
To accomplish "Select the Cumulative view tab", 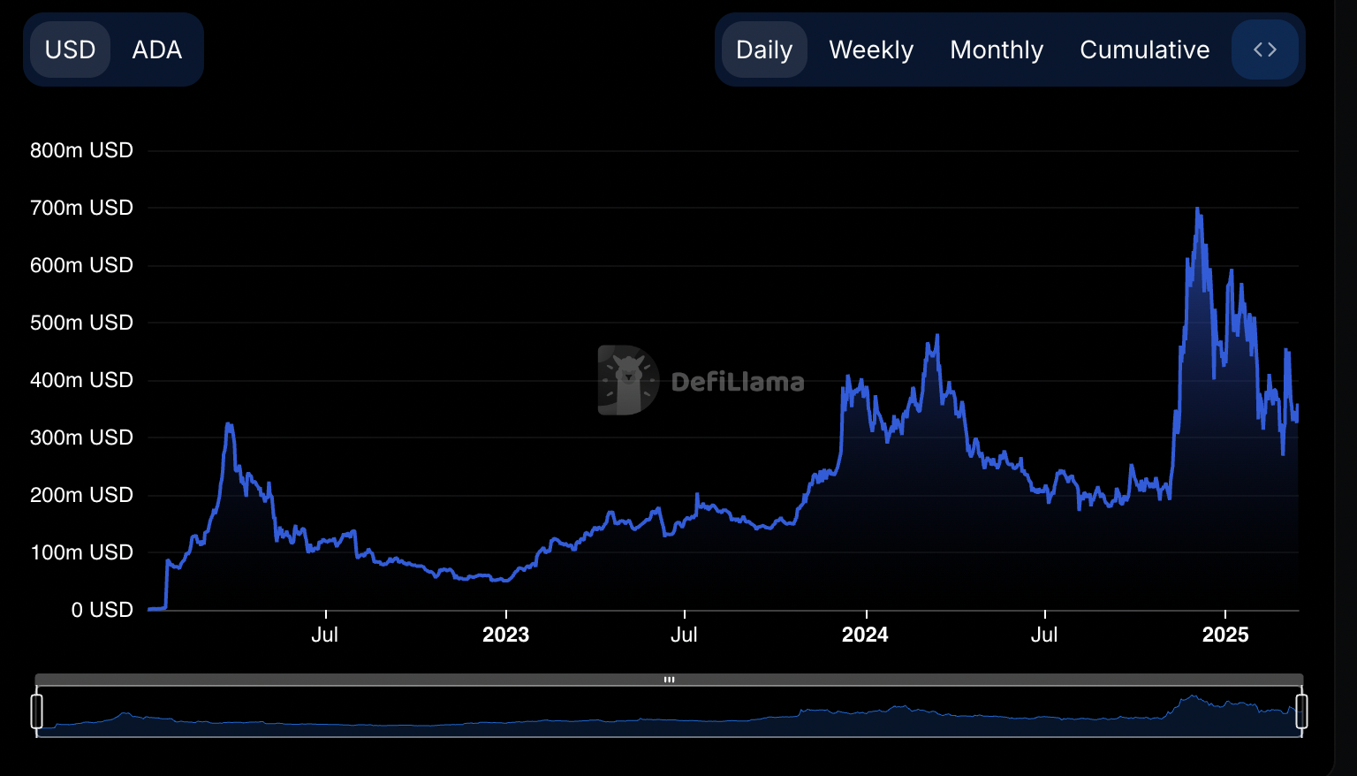I will pos(1145,49).
